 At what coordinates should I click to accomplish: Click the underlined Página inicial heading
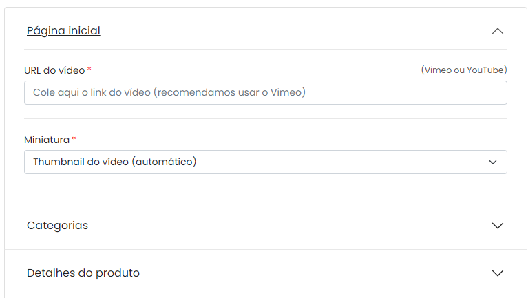tap(63, 31)
